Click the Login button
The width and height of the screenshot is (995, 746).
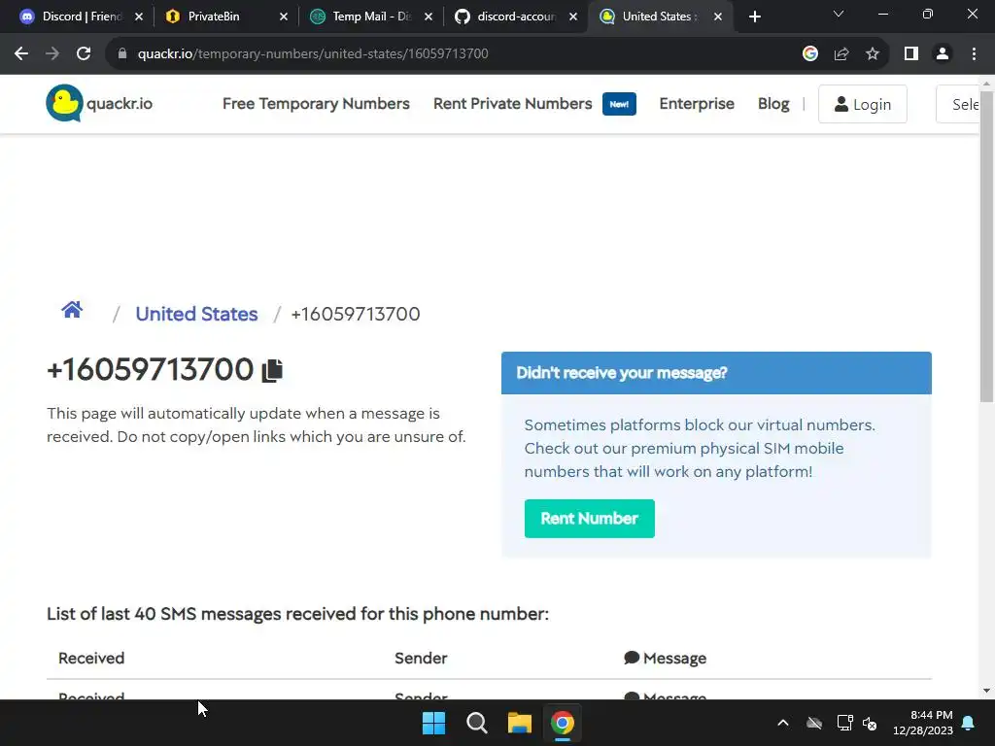(x=863, y=104)
